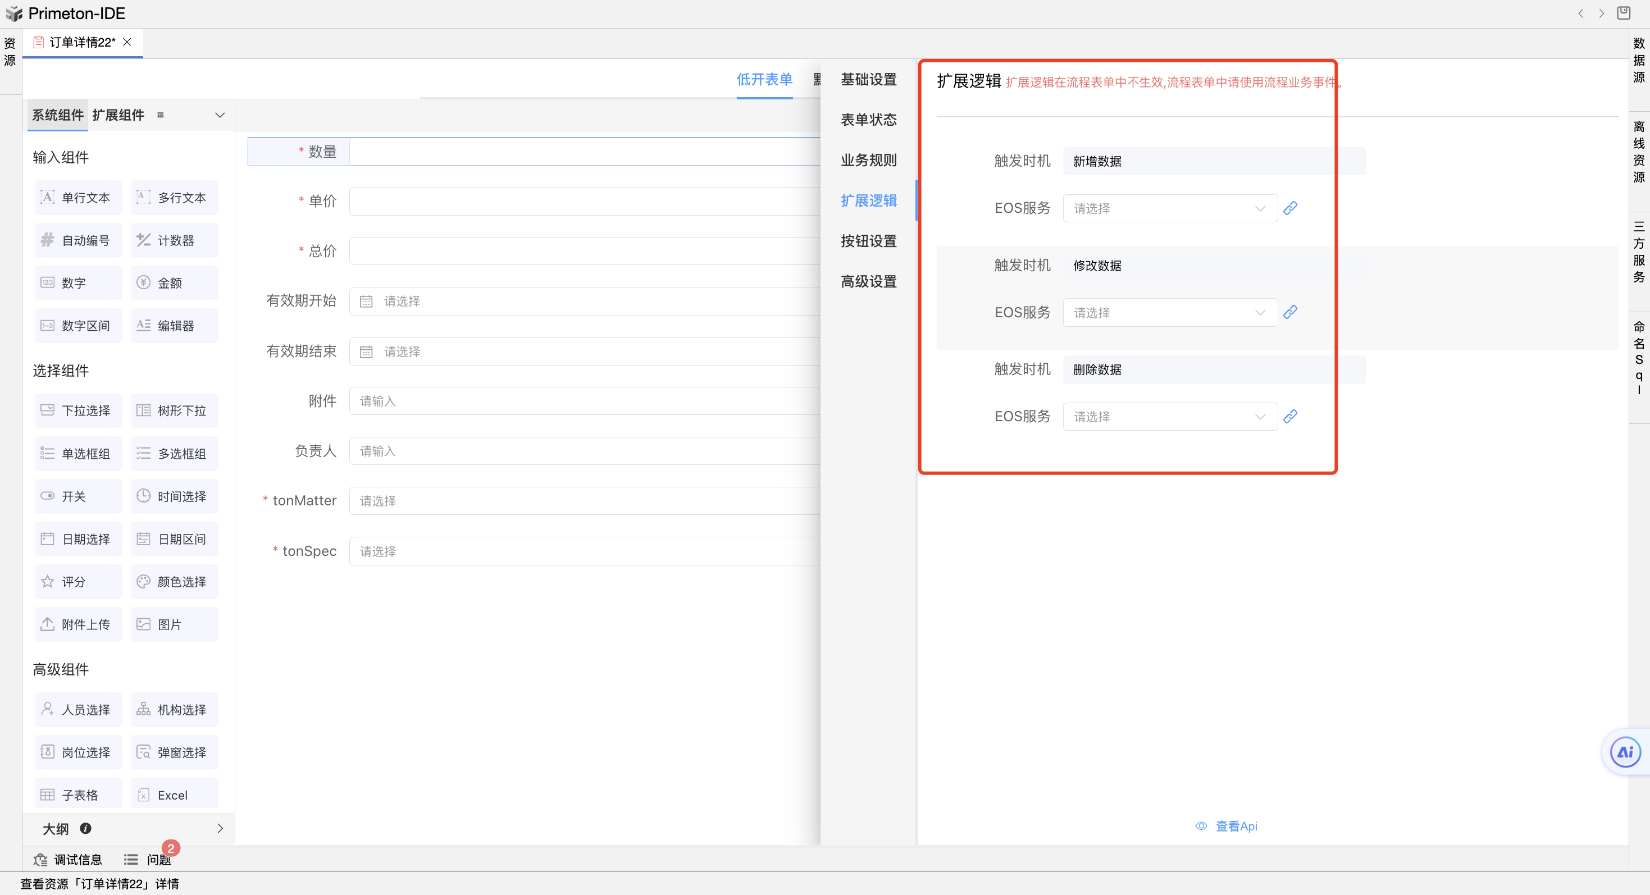
Task: Click the 评分 star rating component
Action: coord(78,581)
